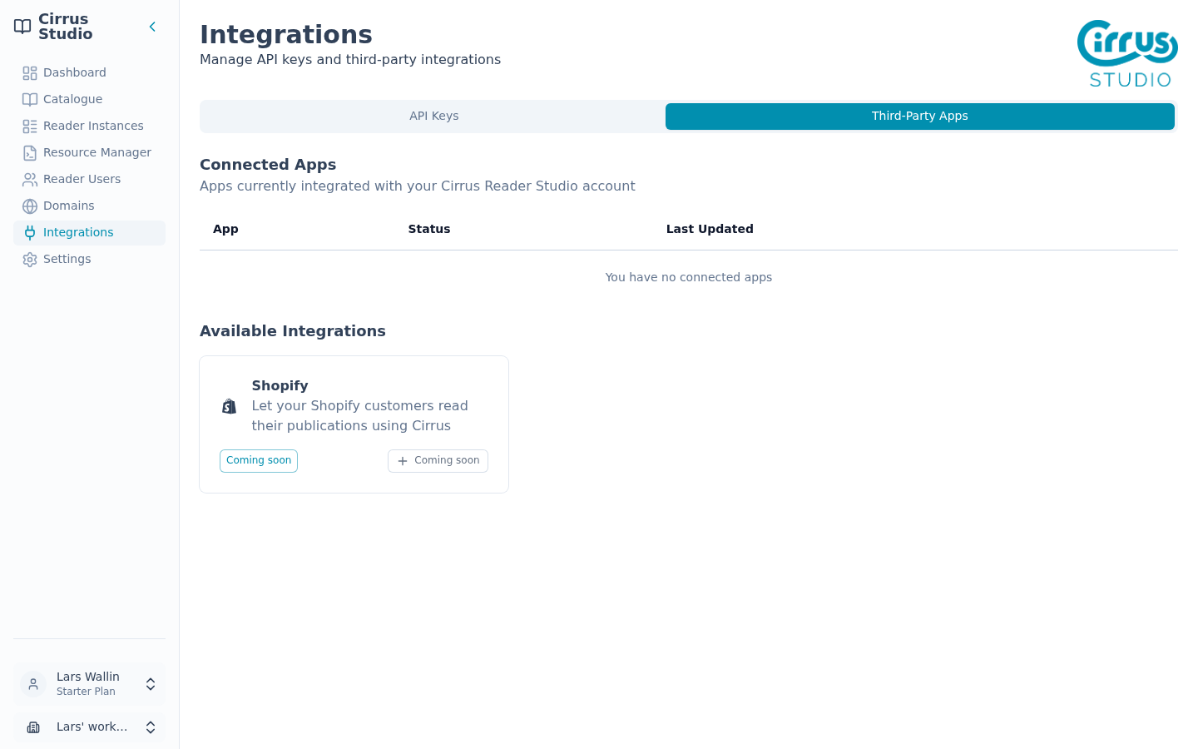Click the Resource Manager file icon
The image size is (1198, 749).
30,153
